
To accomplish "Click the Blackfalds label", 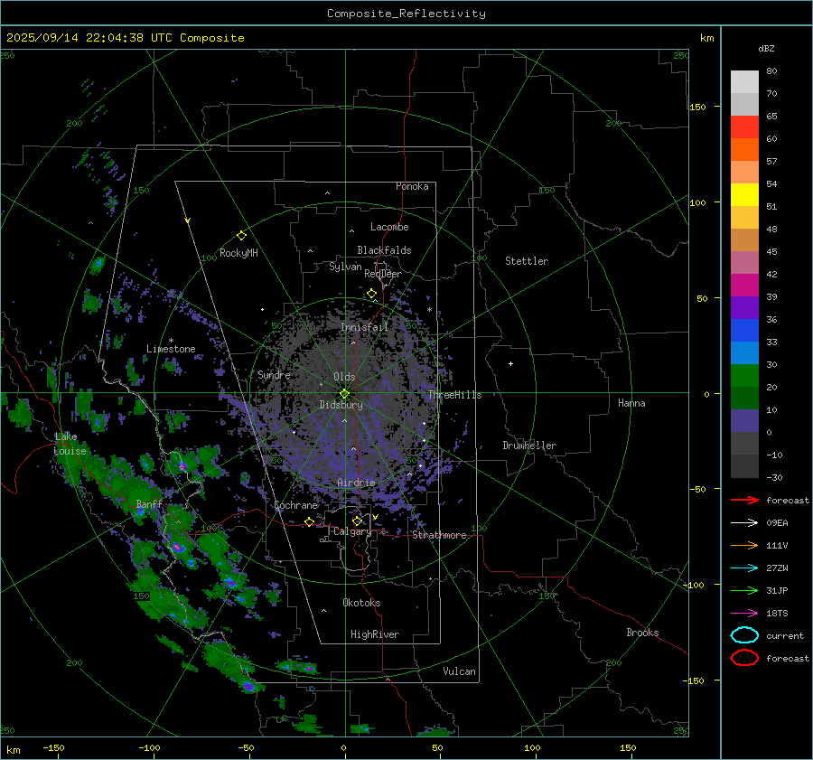I will pos(384,250).
